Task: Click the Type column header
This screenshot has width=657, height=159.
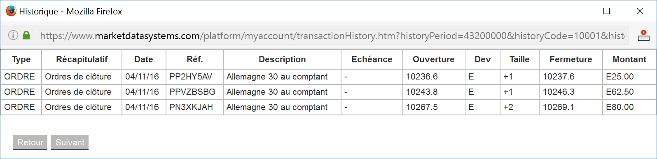Action: (21, 59)
